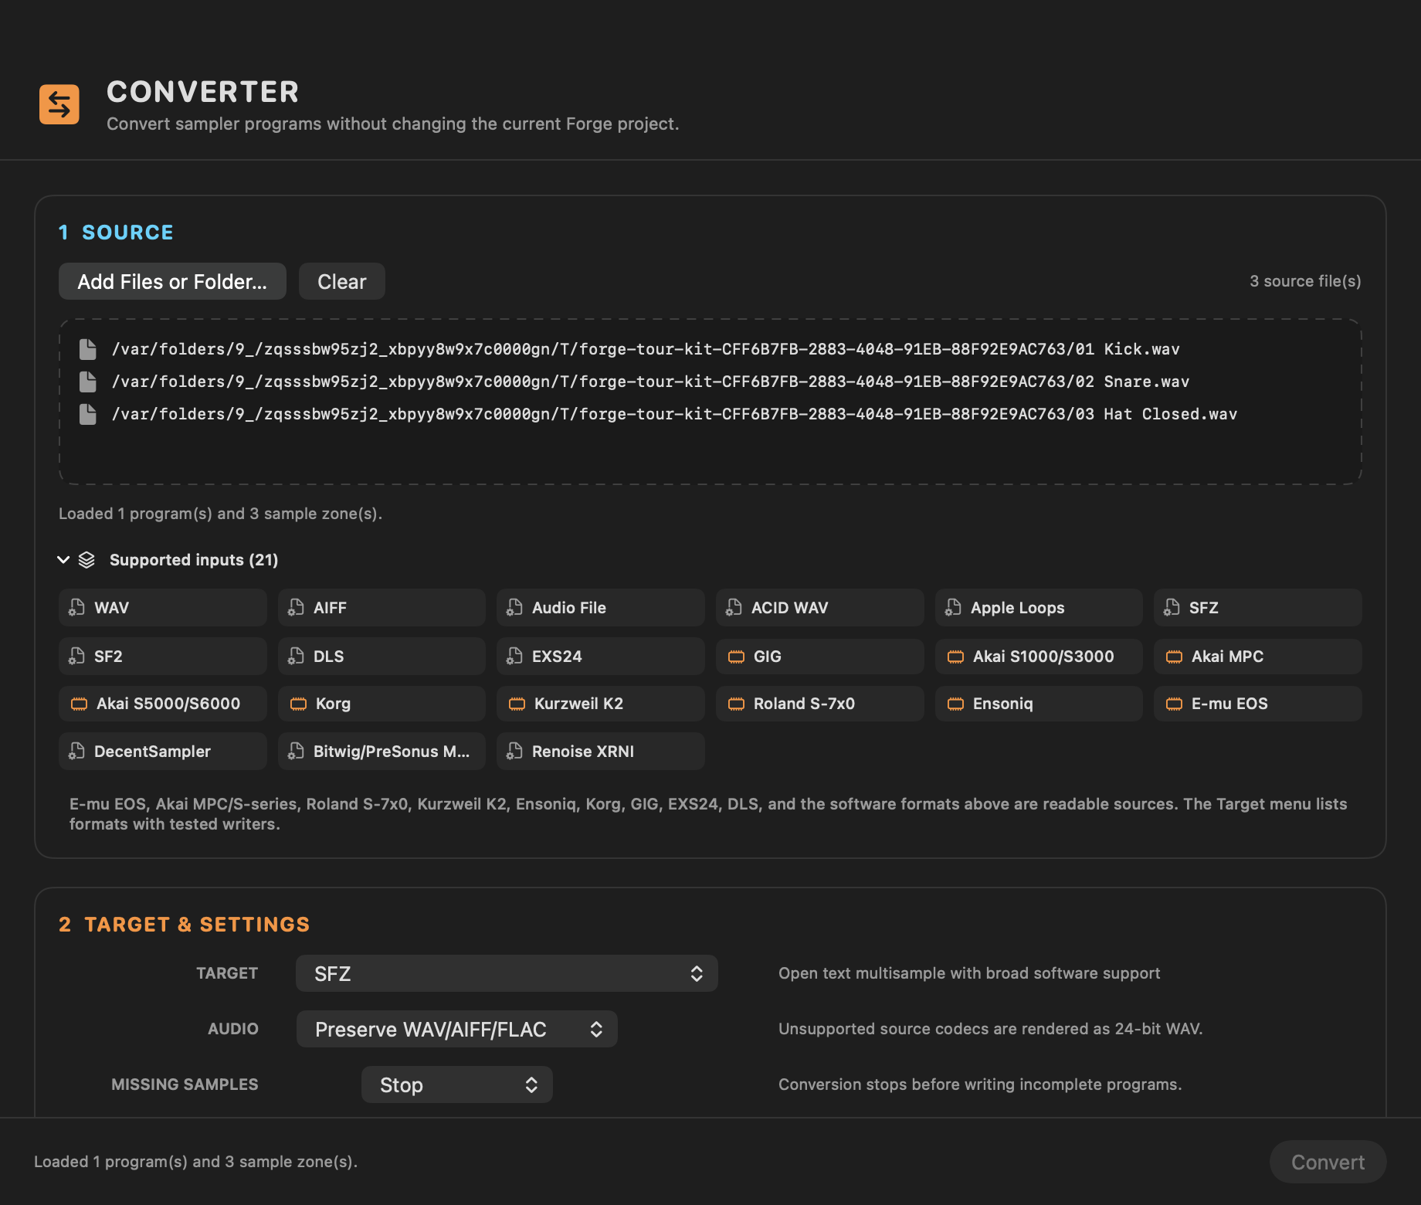Click the Roland S-7x0 label

click(x=804, y=704)
